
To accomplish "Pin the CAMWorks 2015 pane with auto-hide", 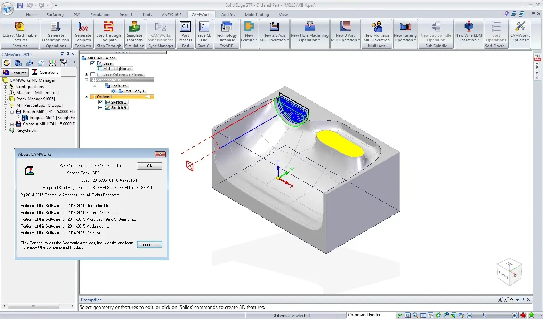I will [68, 54].
